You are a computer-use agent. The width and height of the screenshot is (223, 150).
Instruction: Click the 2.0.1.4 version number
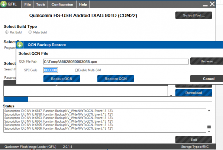click(68, 147)
